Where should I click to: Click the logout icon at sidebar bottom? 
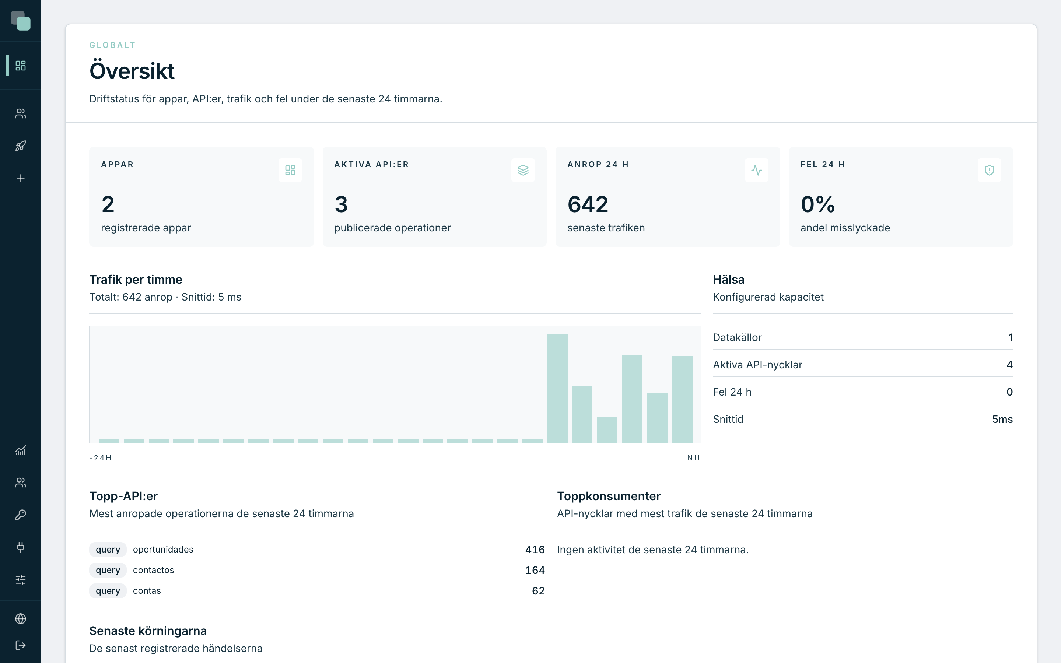(21, 645)
